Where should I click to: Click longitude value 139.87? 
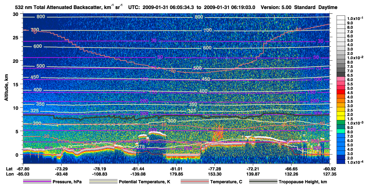[253, 174]
